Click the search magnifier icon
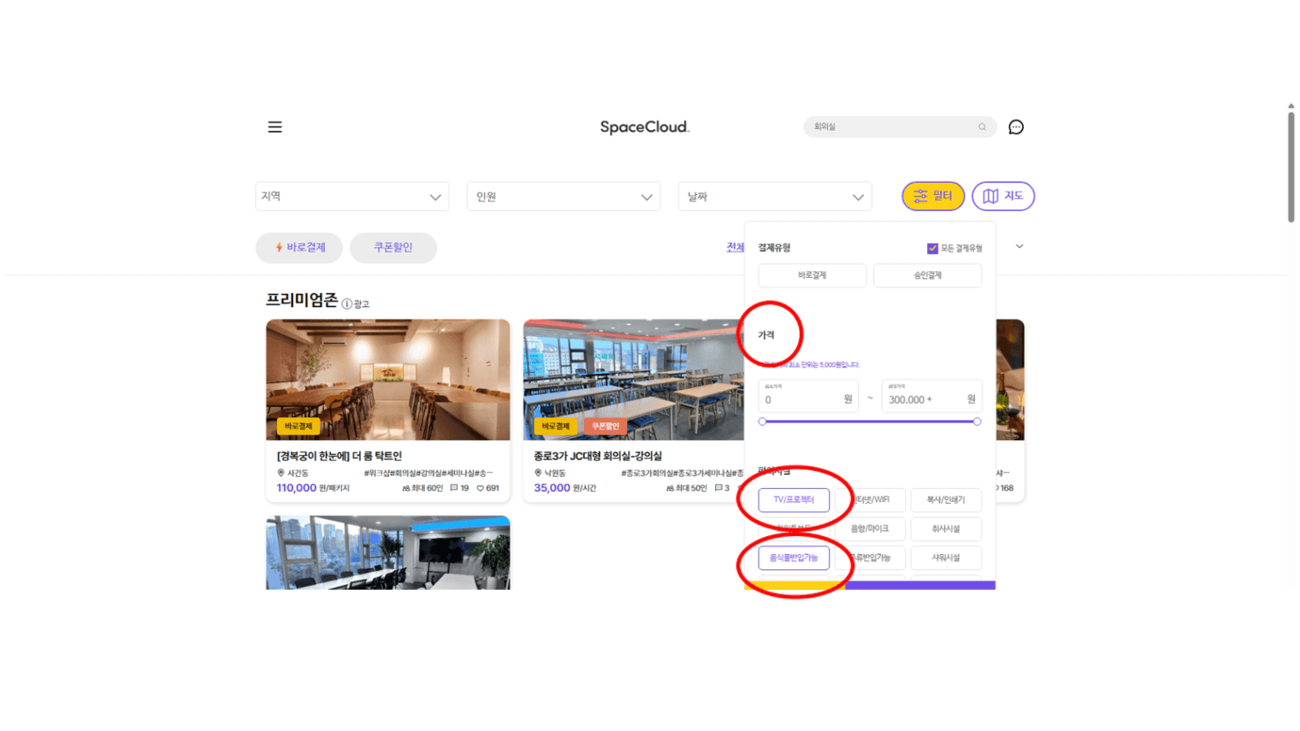 click(982, 127)
